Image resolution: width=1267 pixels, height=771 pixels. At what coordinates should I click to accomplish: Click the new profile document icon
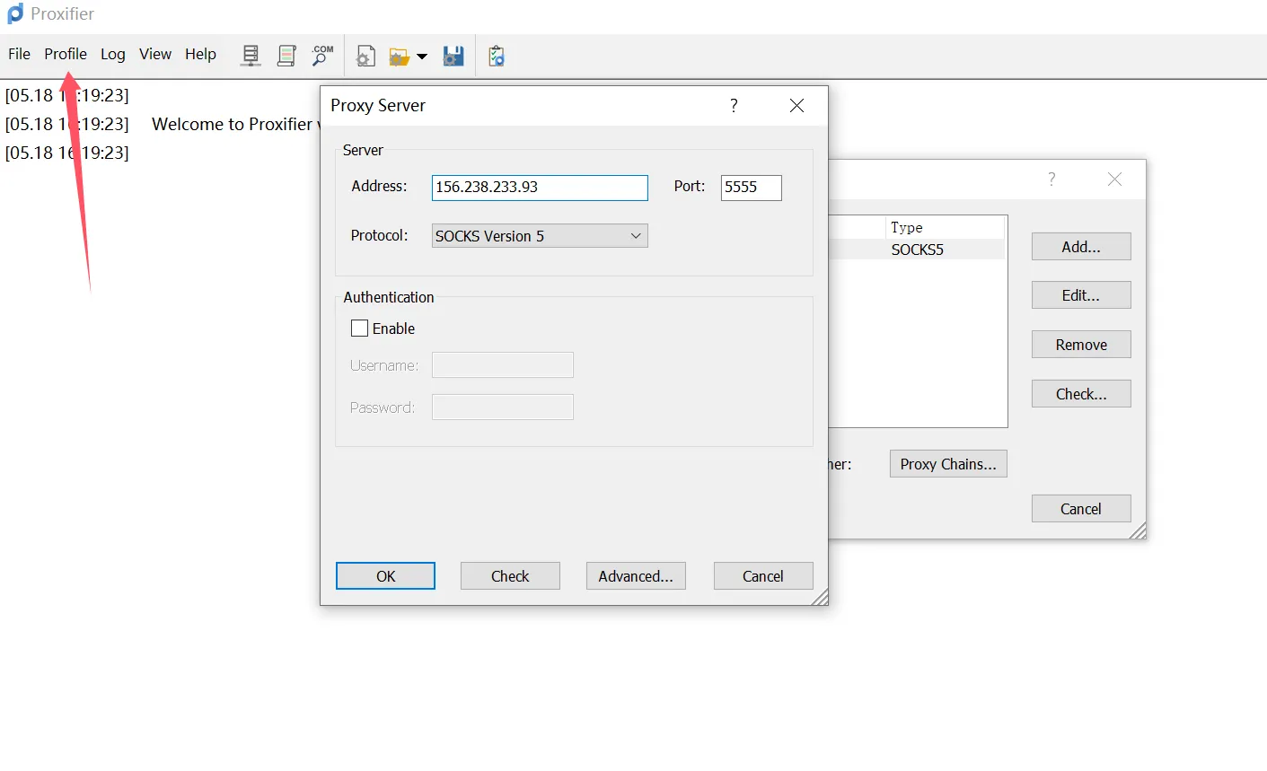point(365,57)
